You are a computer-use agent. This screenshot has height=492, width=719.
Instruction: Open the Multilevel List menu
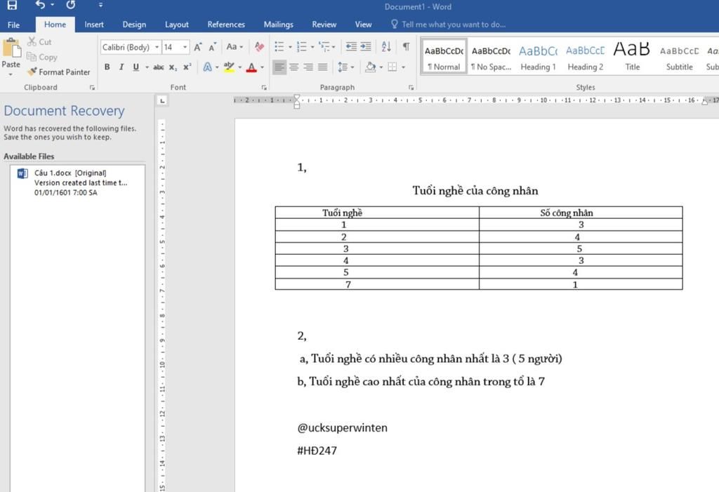pyautogui.click(x=326, y=47)
